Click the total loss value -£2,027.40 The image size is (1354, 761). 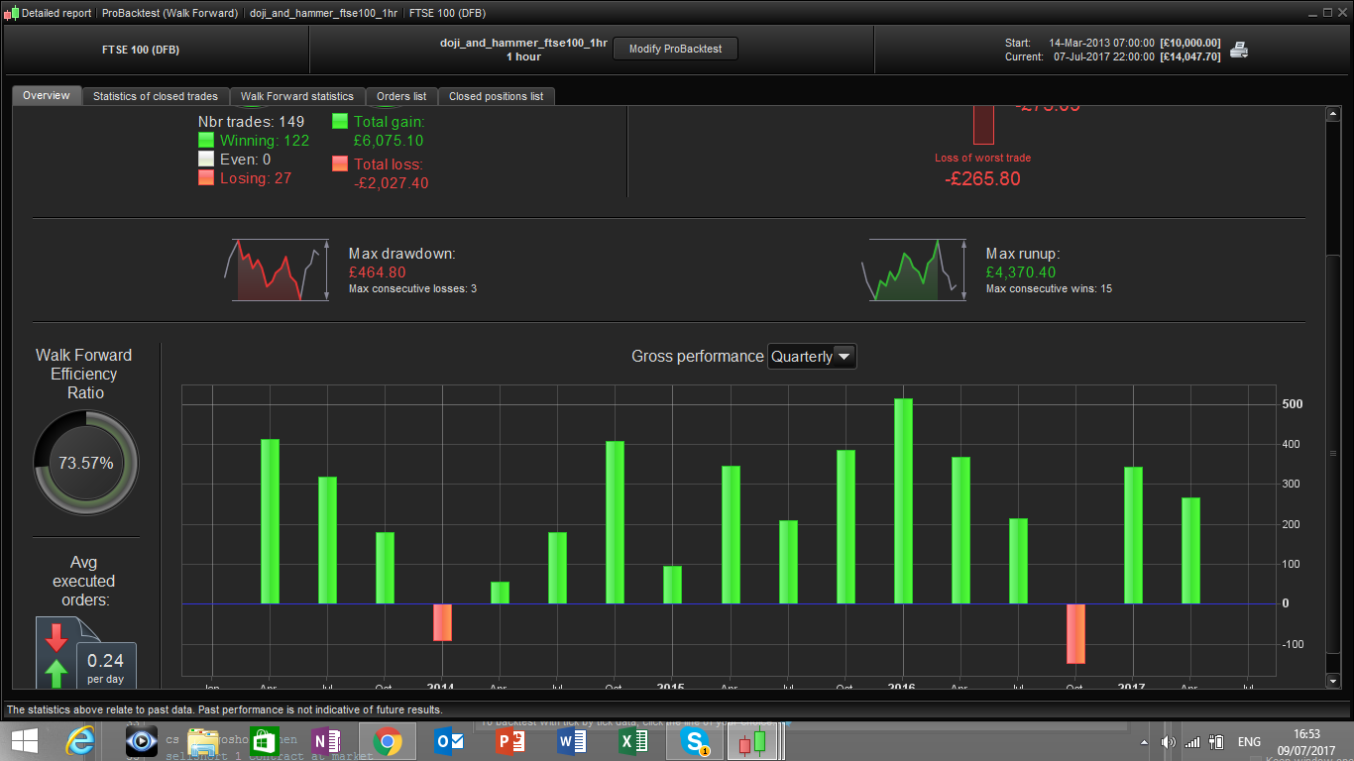pyautogui.click(x=392, y=183)
